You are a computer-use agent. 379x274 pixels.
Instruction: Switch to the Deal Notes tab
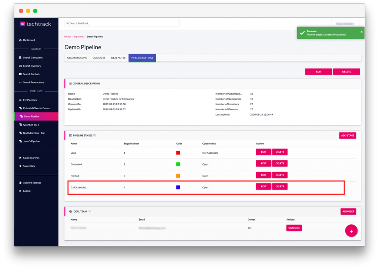(118, 58)
